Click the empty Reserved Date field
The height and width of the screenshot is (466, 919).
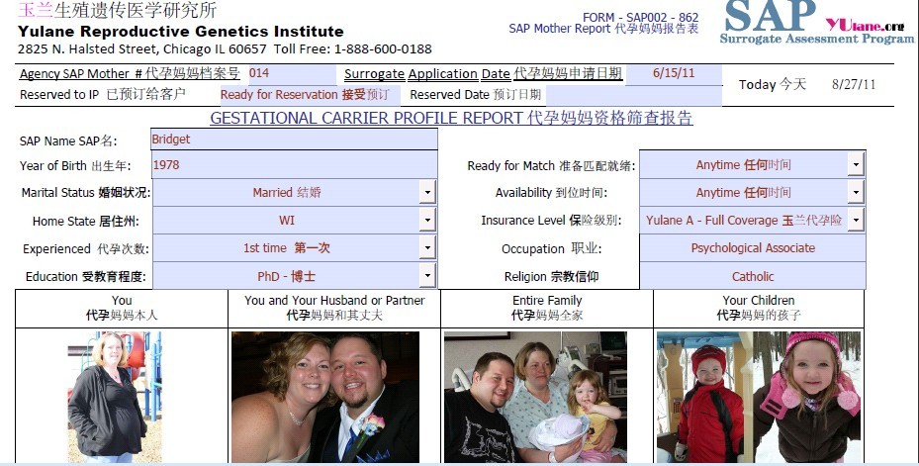click(x=633, y=95)
